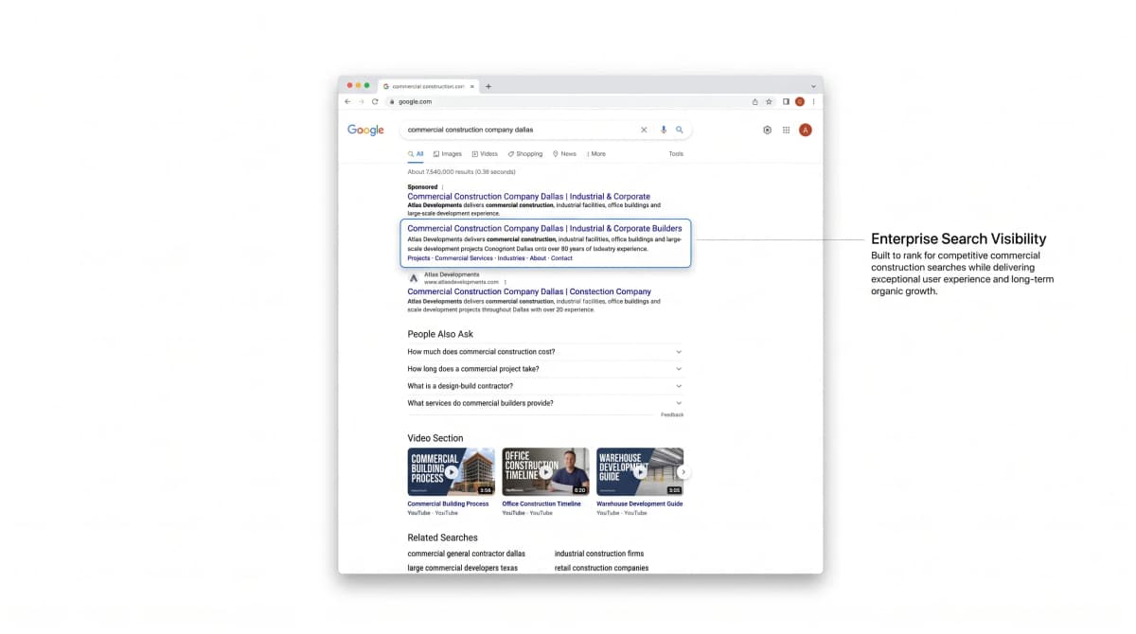
Task: Clear the search query with the X icon
Action: pyautogui.click(x=644, y=130)
